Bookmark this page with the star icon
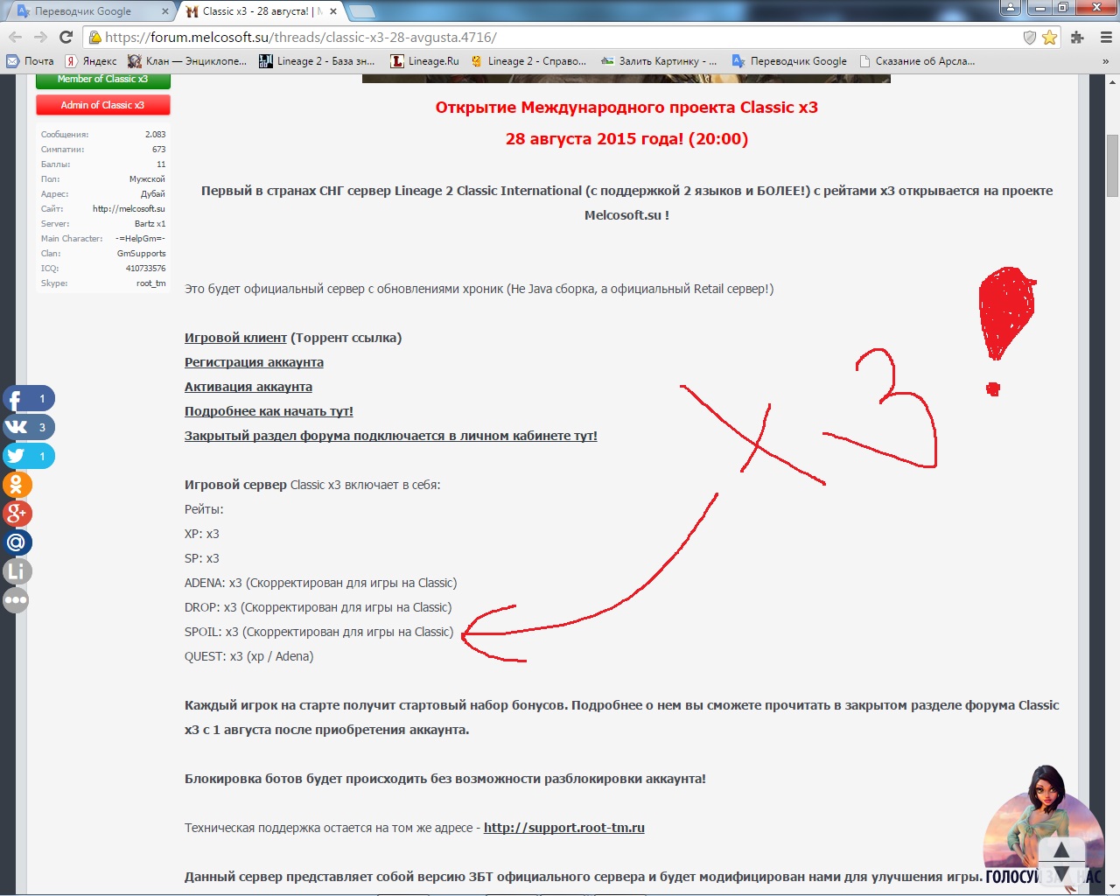This screenshot has height=896, width=1120. [1049, 37]
